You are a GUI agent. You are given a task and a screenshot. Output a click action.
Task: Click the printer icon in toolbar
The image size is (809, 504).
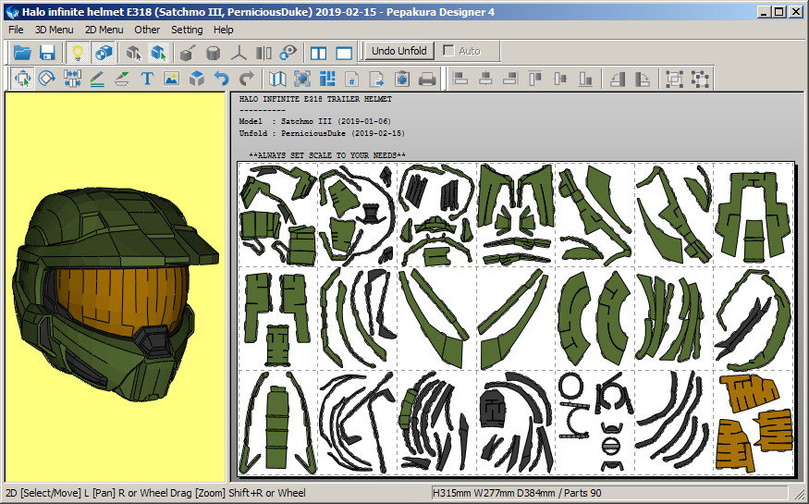(x=426, y=80)
